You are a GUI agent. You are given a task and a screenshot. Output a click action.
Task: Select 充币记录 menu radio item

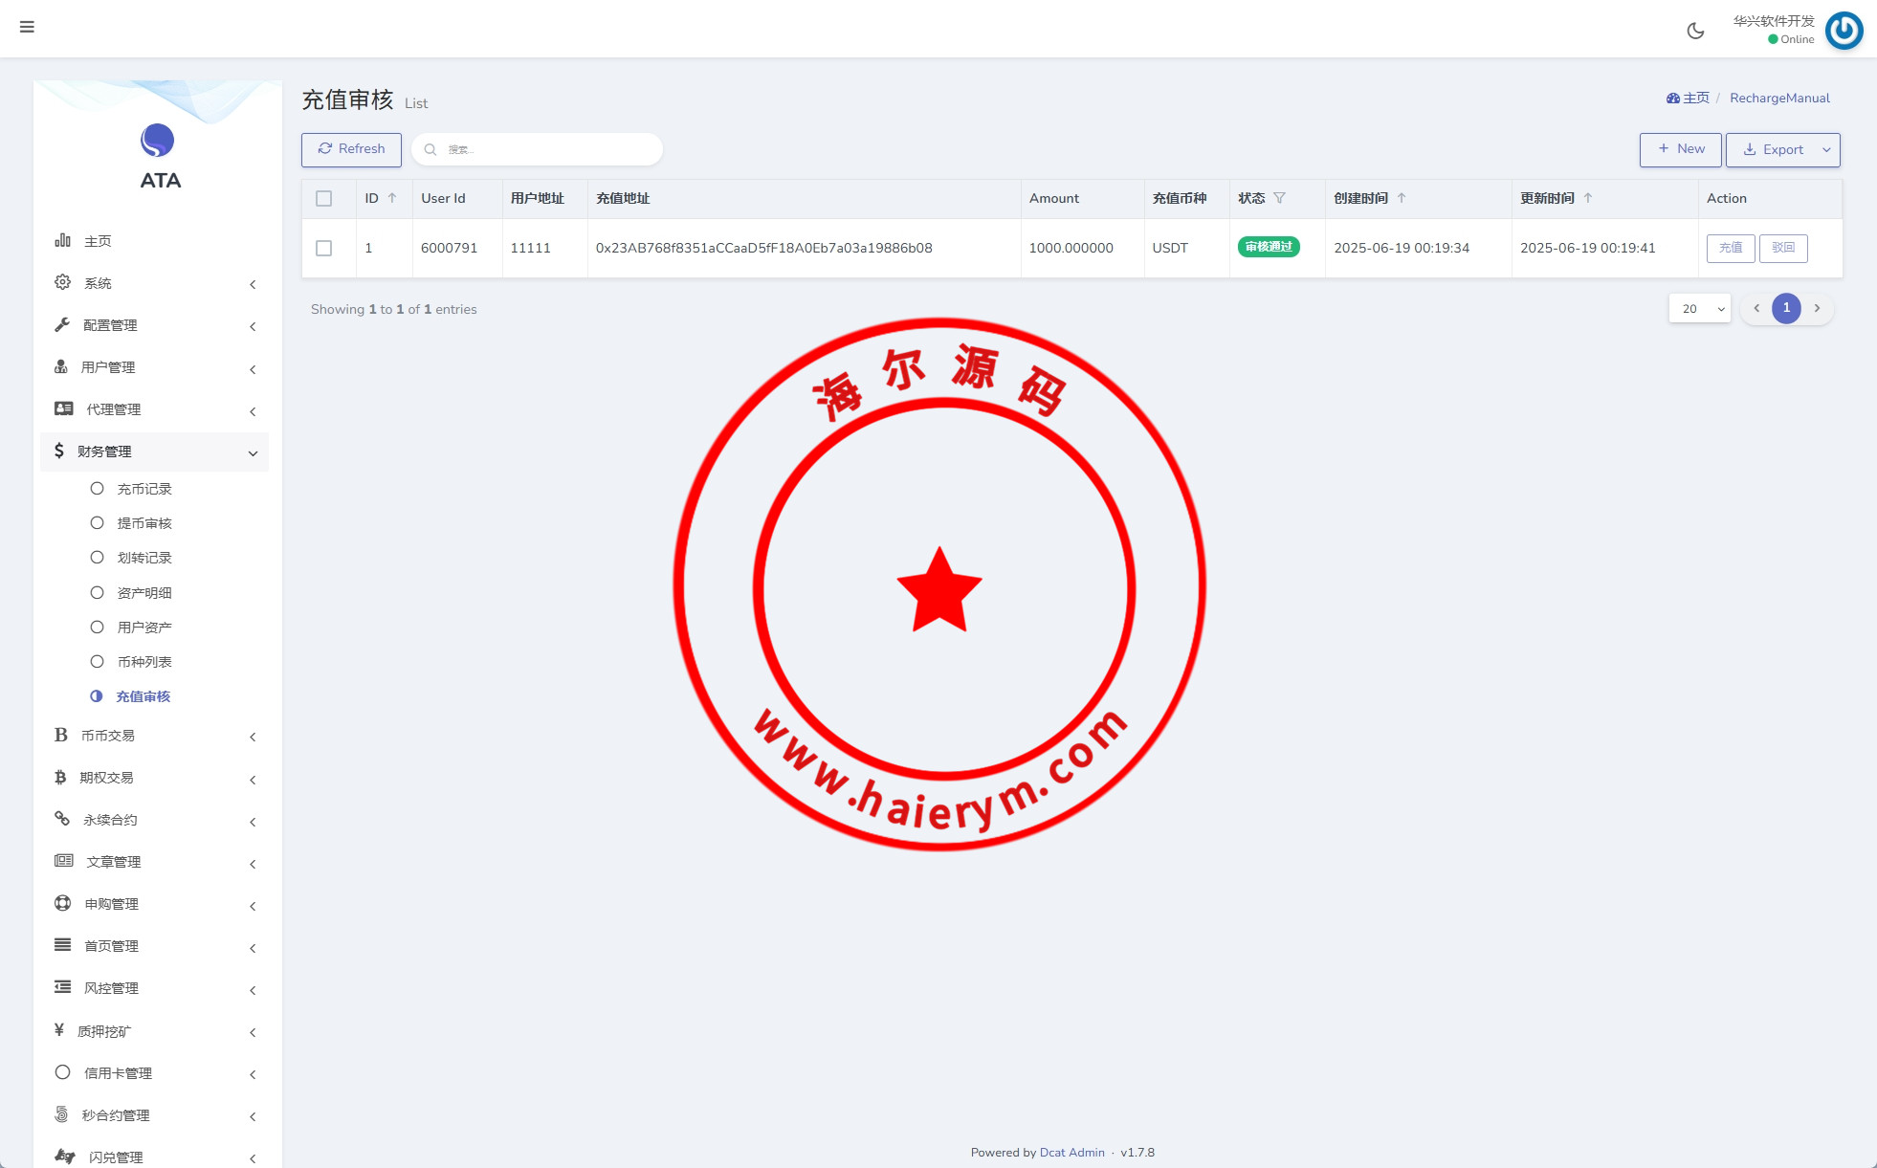(97, 489)
